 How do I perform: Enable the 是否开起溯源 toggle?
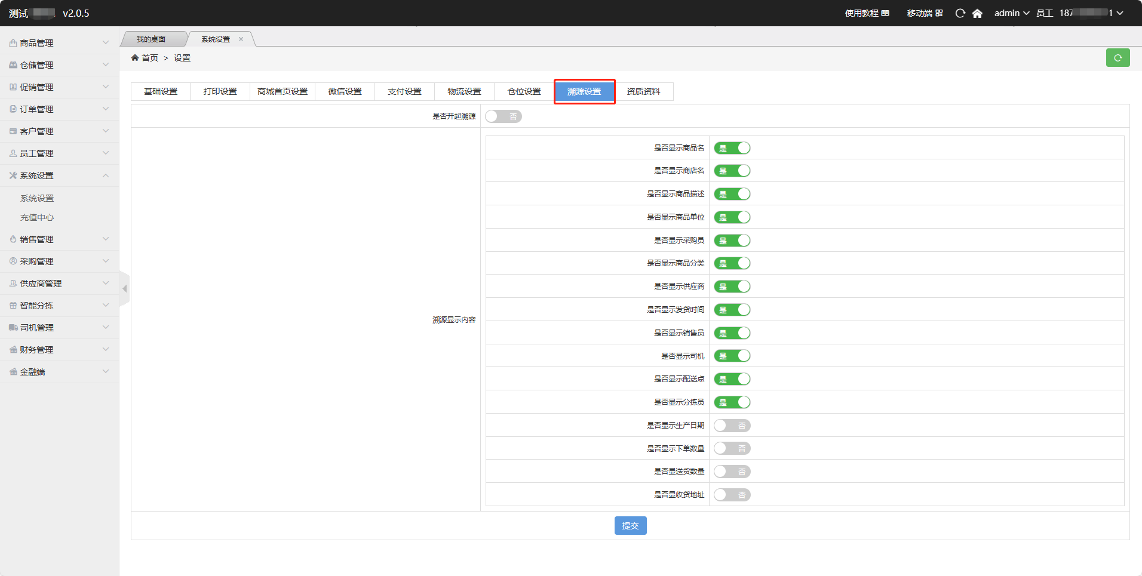[503, 116]
